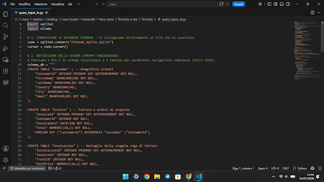
Task: Open the Selezione menu
Action: (40, 4)
